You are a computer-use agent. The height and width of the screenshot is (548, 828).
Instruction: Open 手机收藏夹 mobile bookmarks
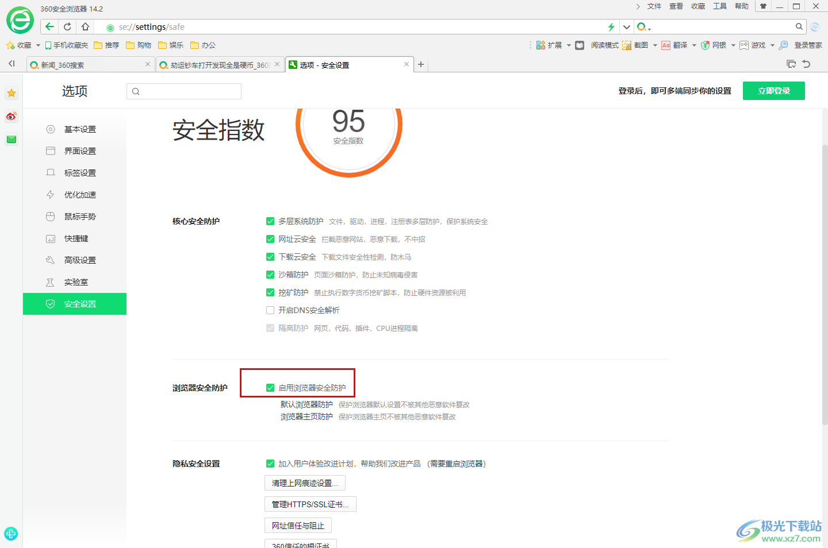[67, 45]
